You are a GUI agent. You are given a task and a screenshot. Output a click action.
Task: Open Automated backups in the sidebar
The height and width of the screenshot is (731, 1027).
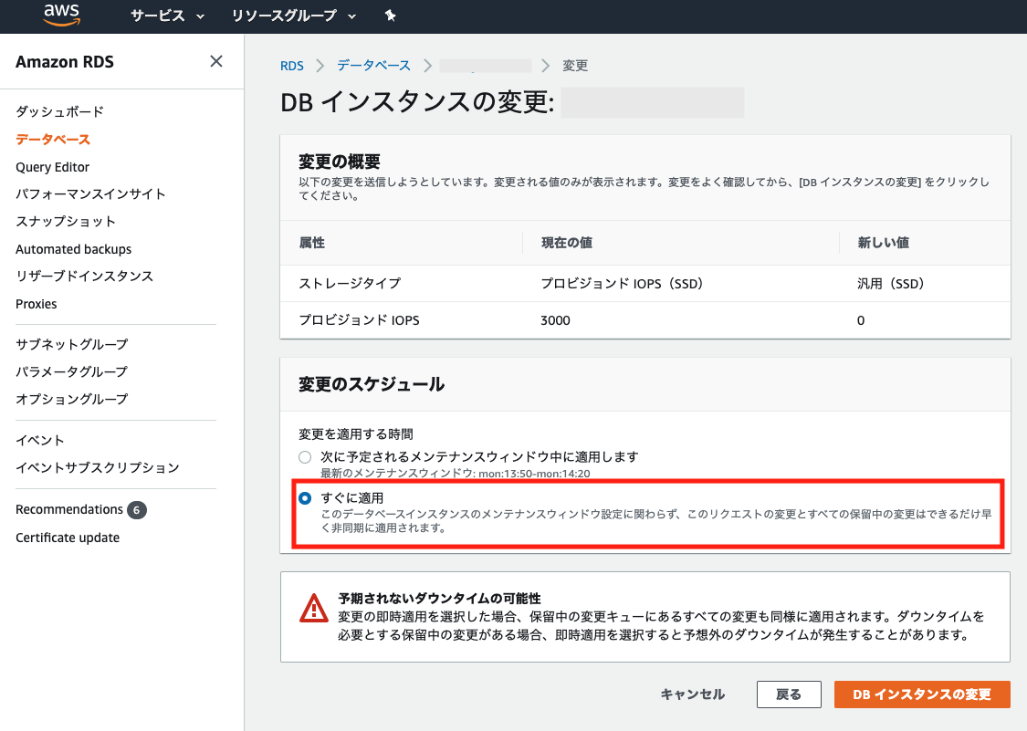[73, 249]
